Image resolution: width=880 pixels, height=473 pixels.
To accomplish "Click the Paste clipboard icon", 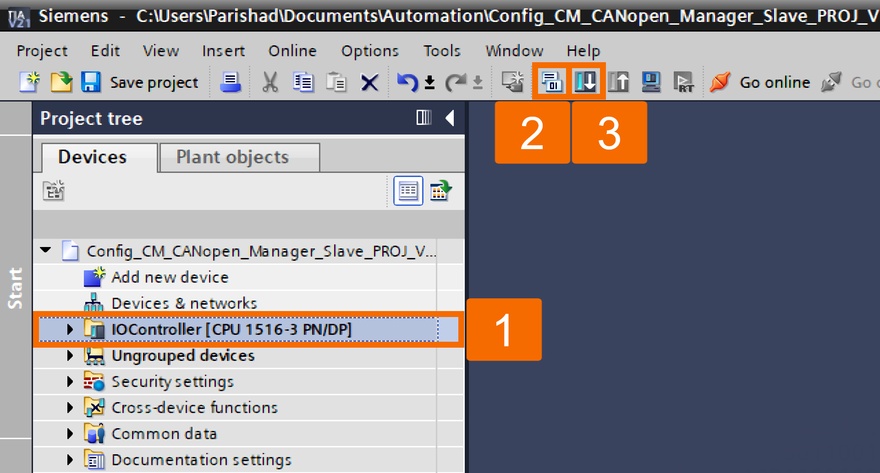I will click(336, 82).
